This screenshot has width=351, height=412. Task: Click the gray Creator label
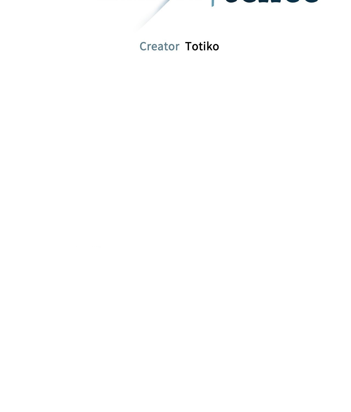pyautogui.click(x=159, y=46)
